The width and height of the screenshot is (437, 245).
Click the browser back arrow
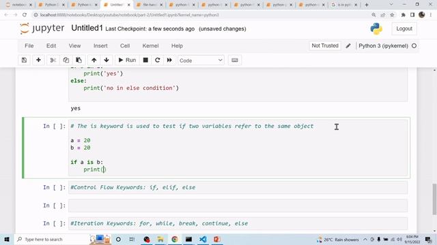point(6,15)
